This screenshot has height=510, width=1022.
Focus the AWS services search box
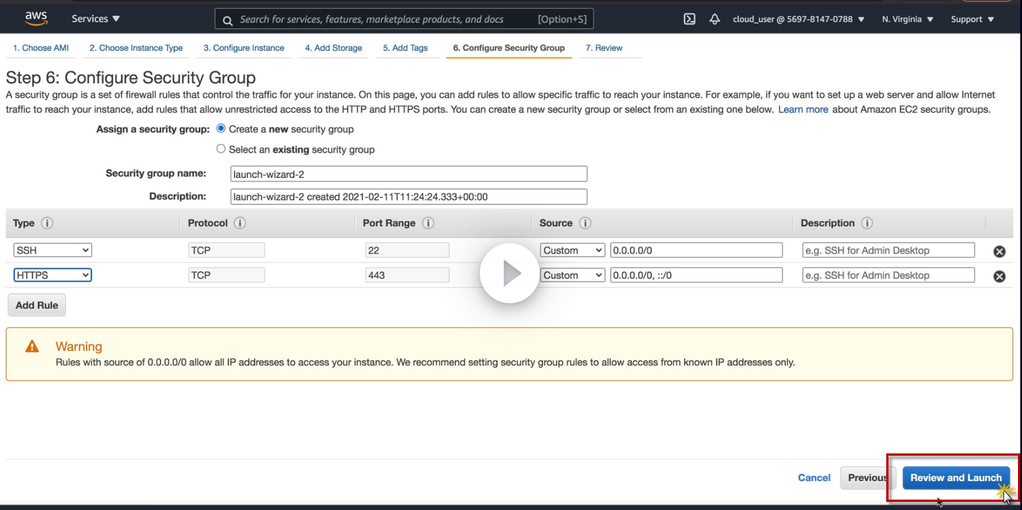tap(404, 19)
